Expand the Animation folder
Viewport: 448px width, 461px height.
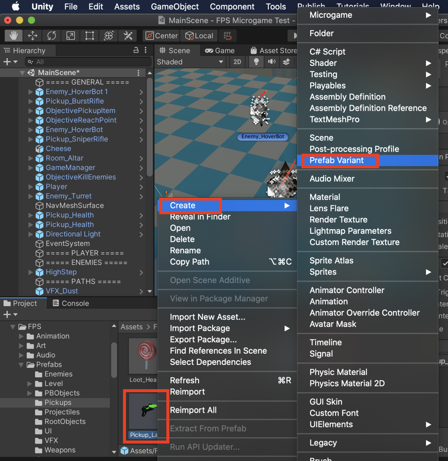[21, 336]
